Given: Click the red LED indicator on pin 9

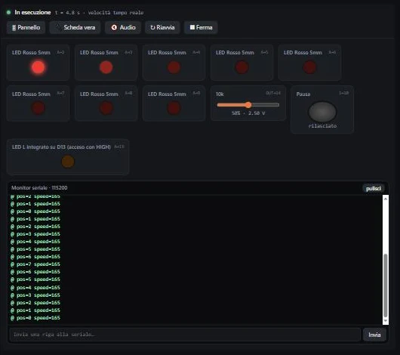Looking at the screenshot, I should (x=174, y=108).
